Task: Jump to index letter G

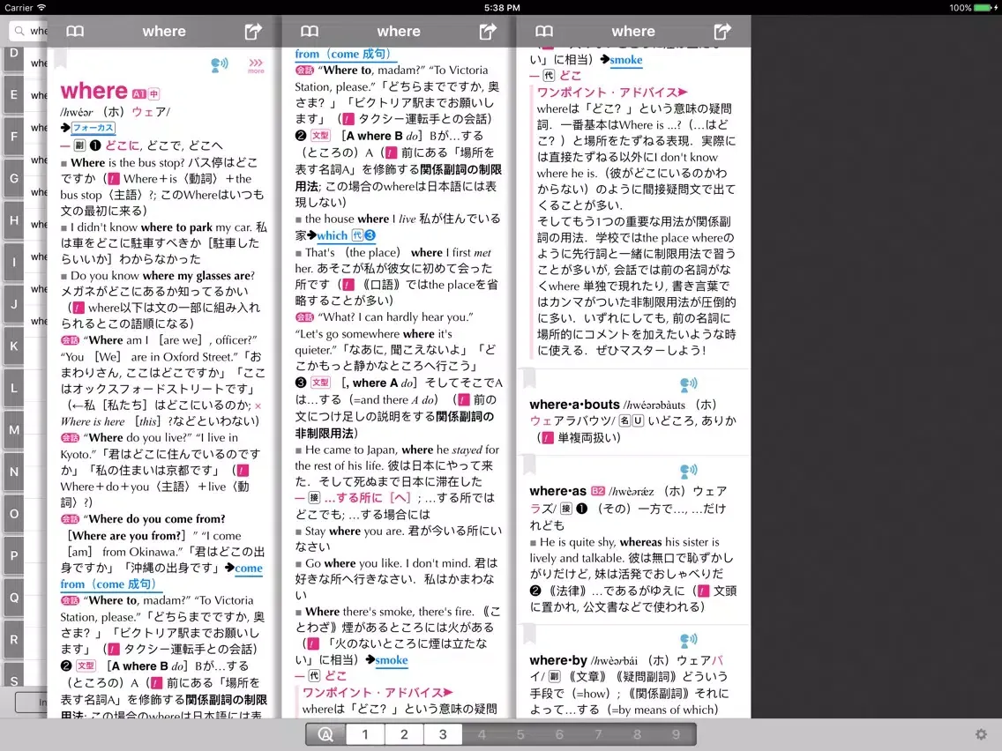Action: (x=13, y=178)
